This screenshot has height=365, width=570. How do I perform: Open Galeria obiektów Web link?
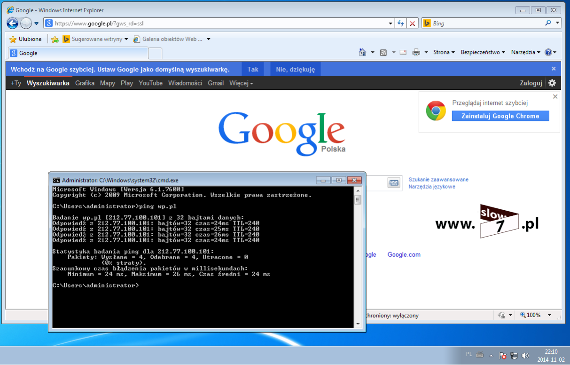[168, 39]
